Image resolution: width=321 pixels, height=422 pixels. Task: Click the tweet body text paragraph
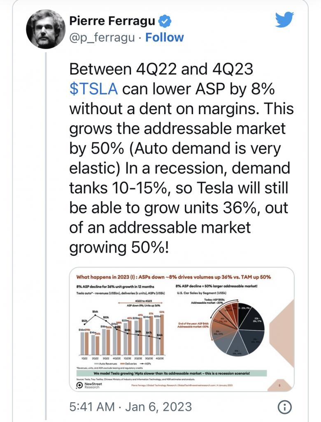(x=181, y=158)
